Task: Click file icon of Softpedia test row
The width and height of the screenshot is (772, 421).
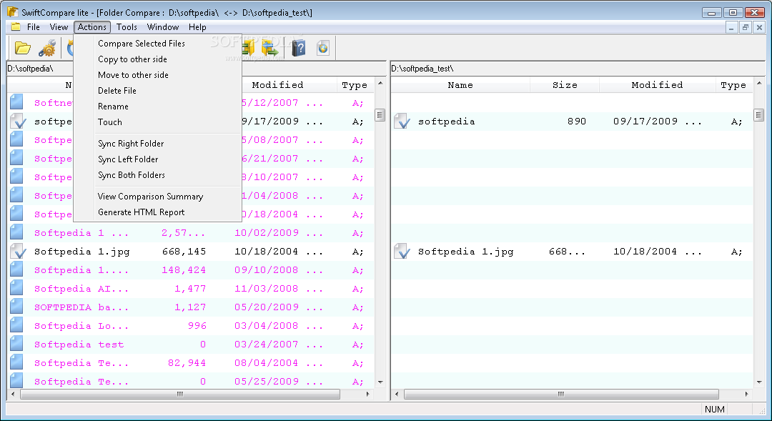Action: (16, 345)
